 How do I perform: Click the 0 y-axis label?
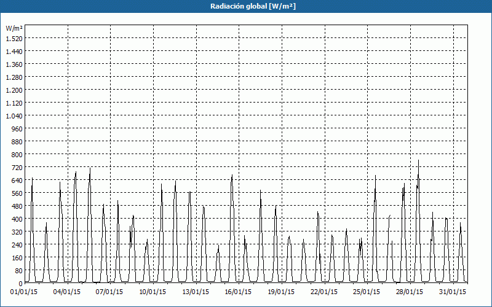click(x=21, y=284)
